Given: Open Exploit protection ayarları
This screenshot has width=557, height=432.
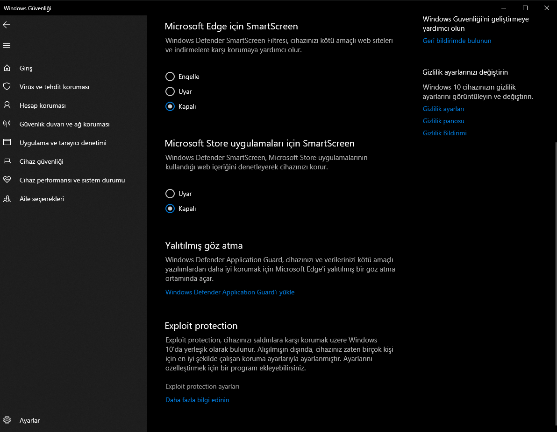Looking at the screenshot, I should tap(202, 387).
